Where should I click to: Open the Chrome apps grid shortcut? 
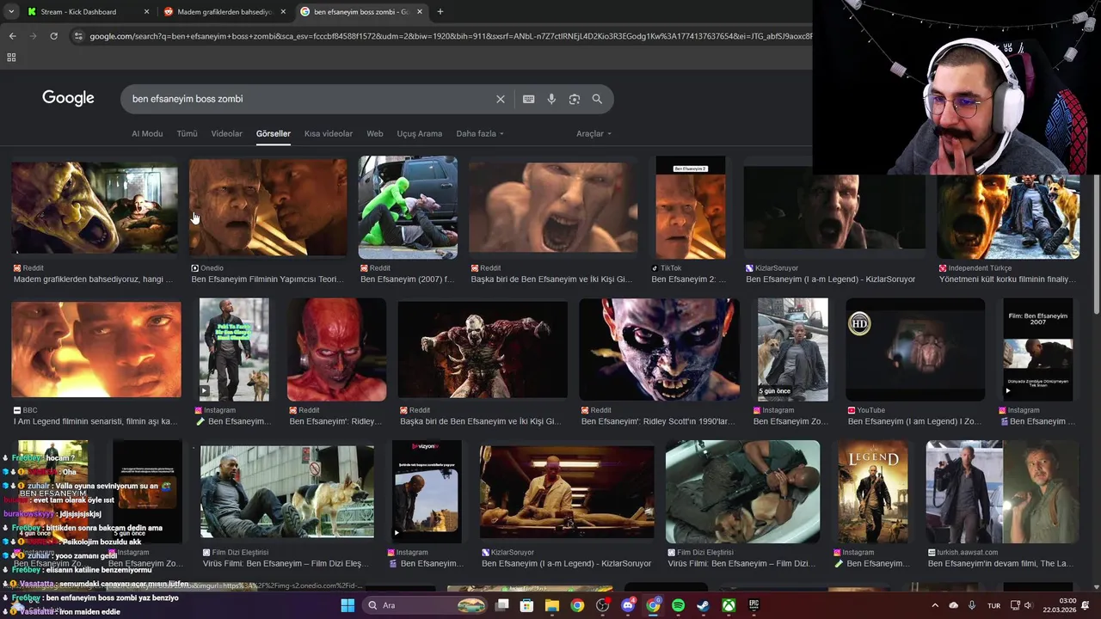click(x=11, y=58)
